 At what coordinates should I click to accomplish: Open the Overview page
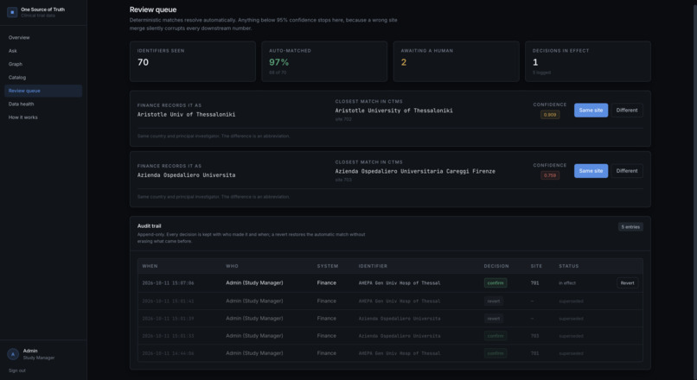[x=43, y=38]
